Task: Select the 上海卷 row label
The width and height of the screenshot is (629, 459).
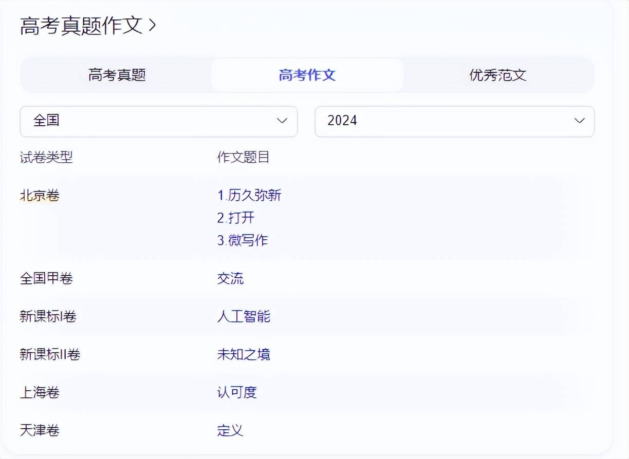Action: coord(40,393)
